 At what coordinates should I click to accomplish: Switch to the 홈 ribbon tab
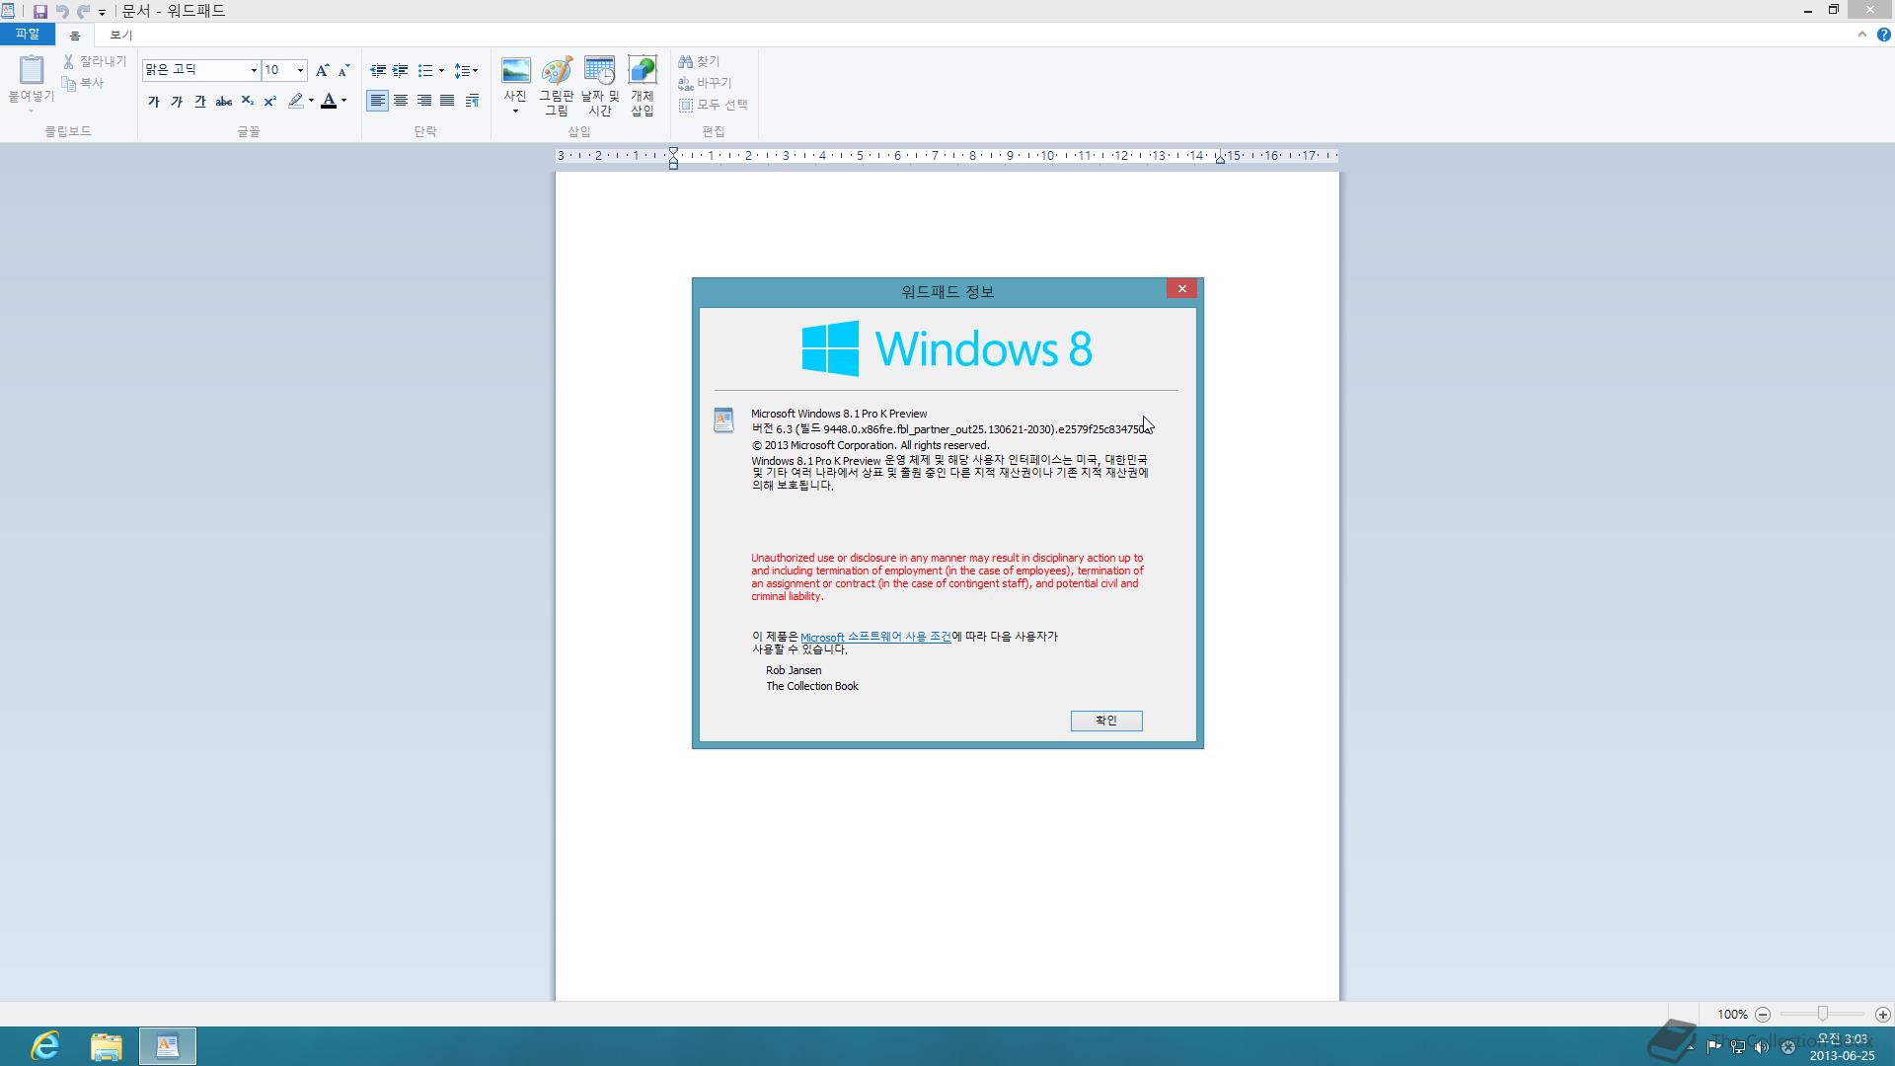pyautogui.click(x=75, y=36)
